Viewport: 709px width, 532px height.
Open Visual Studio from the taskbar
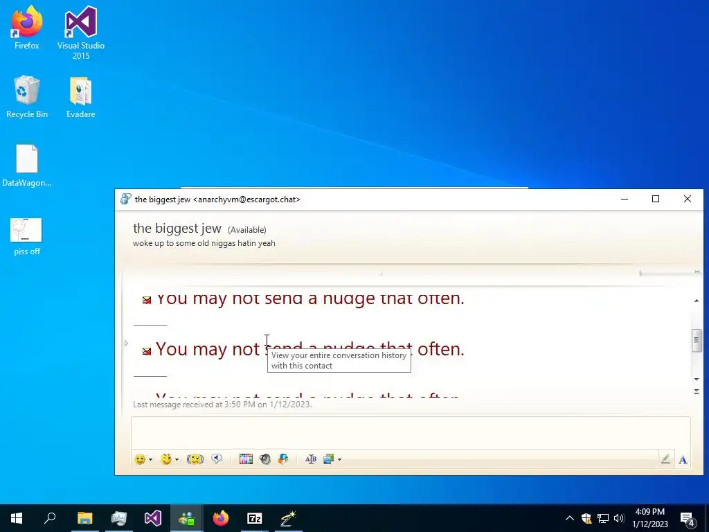click(153, 518)
